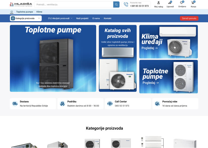208x148 pixels.
Task: Click the Podrška support icon
Action: pos(62,103)
